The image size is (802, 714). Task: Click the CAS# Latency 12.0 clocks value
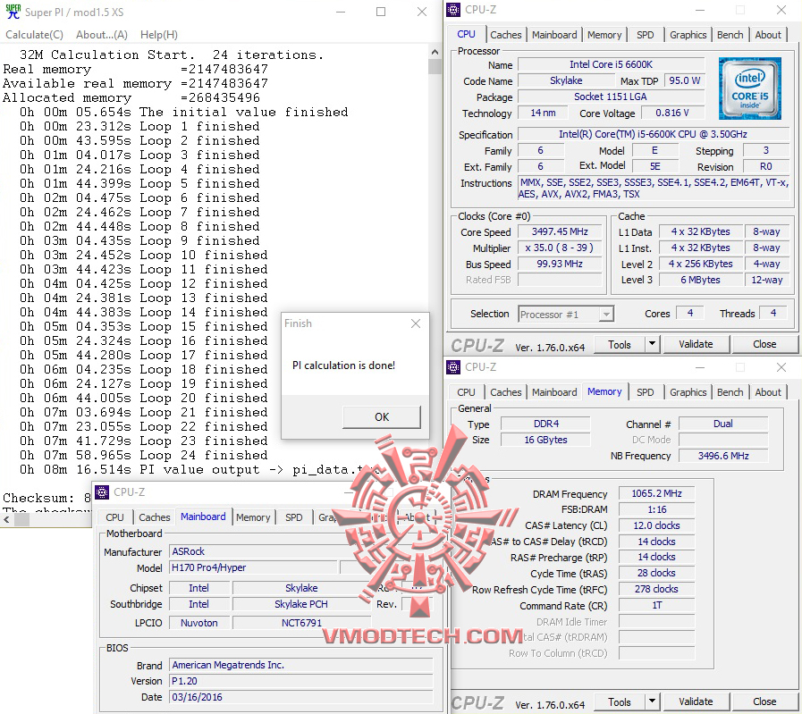[x=656, y=525]
